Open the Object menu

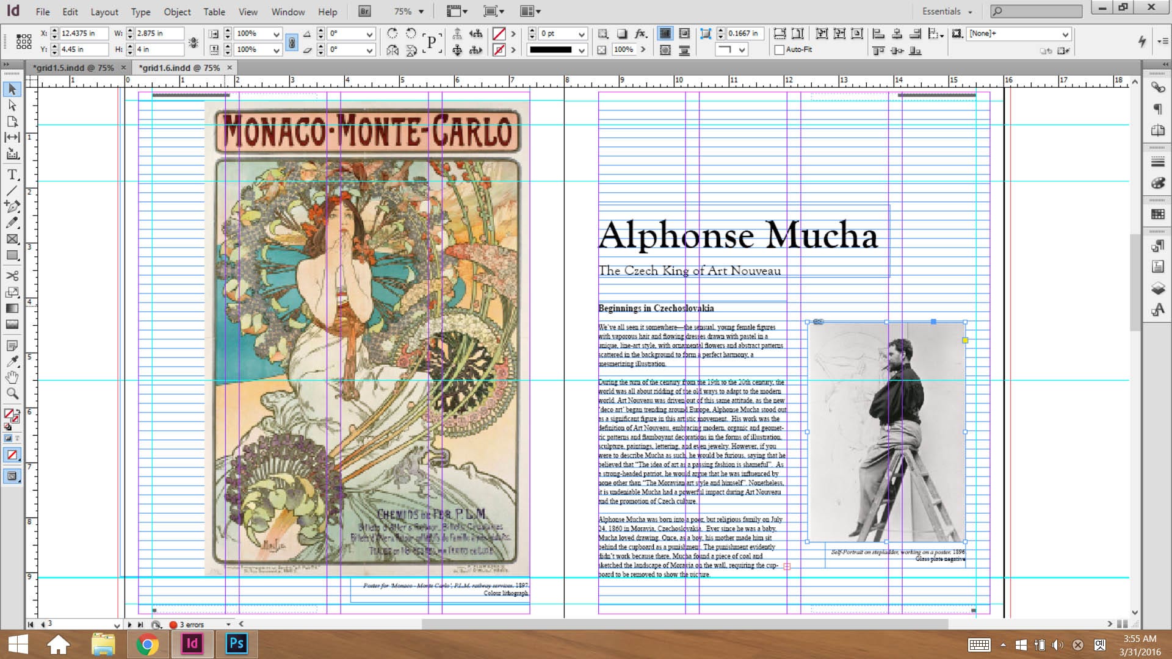(x=177, y=12)
